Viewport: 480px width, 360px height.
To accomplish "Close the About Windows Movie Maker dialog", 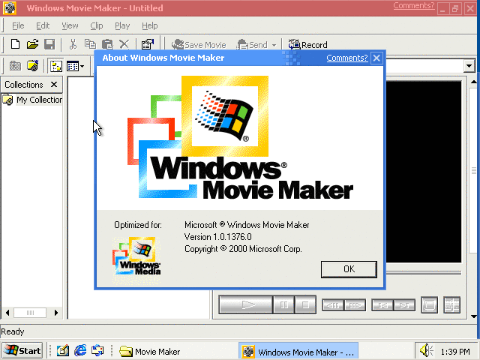I will 376,58.
